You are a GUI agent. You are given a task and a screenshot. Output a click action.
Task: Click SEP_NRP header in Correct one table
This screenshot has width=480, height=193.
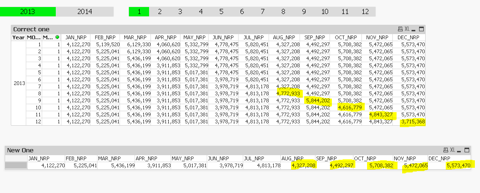[315, 37]
